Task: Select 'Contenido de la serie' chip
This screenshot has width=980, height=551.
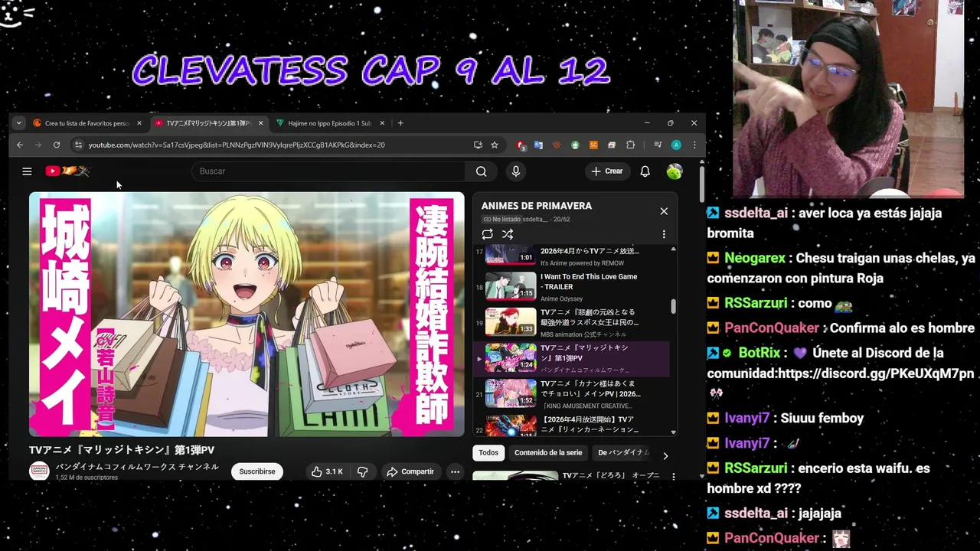Action: [548, 453]
